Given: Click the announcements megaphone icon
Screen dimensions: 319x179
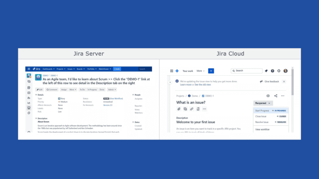Looking at the screenshot, I should click(x=266, y=71).
